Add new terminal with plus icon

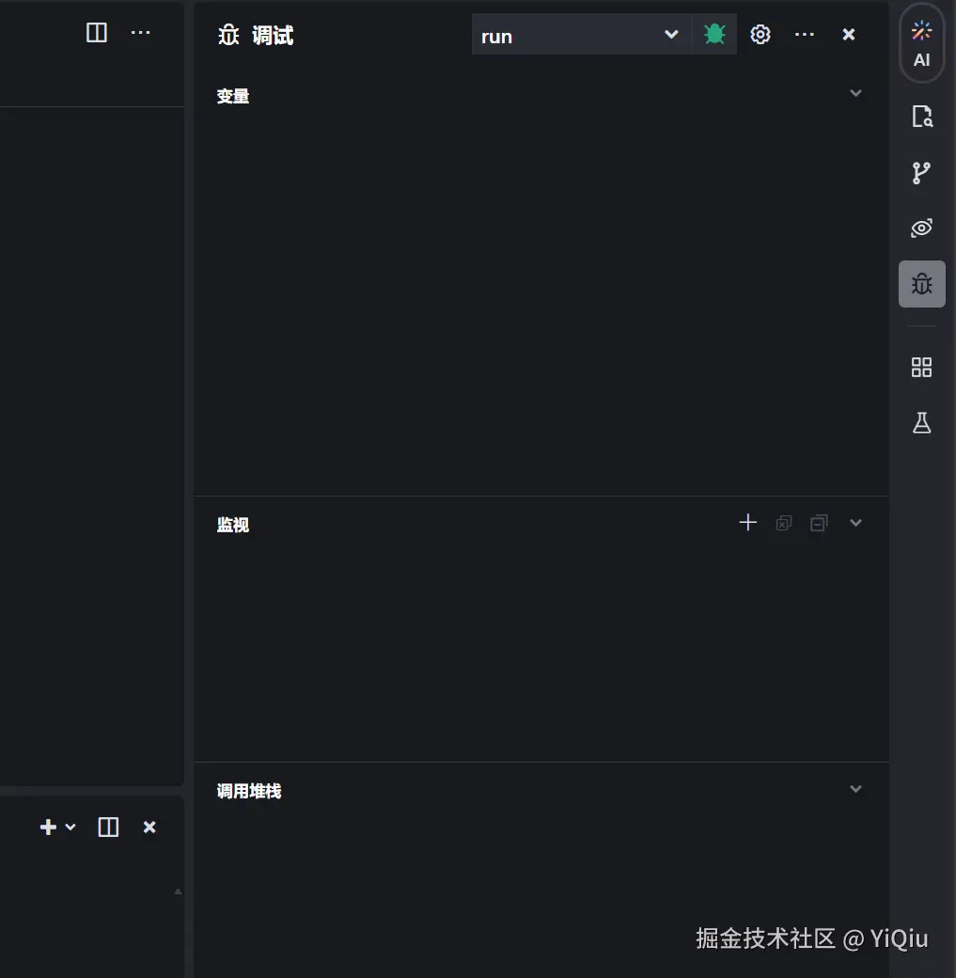[48, 827]
